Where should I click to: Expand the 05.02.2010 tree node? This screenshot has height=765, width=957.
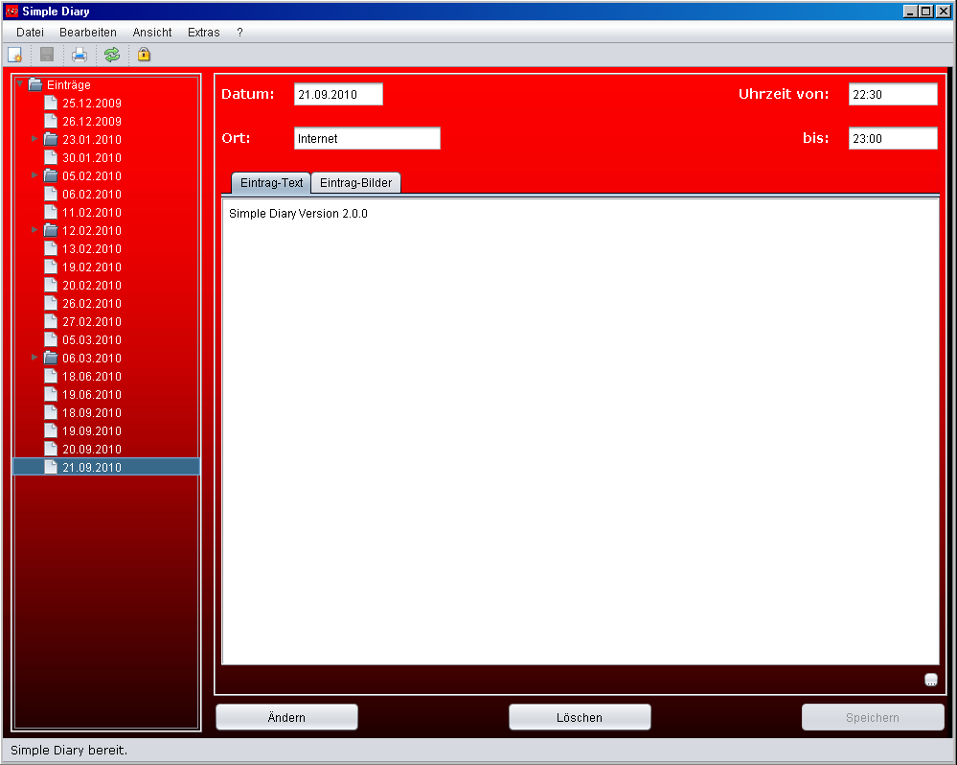(x=34, y=175)
